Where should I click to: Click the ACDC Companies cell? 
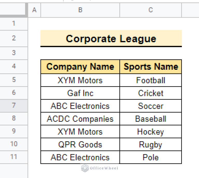pyautogui.click(x=80, y=119)
